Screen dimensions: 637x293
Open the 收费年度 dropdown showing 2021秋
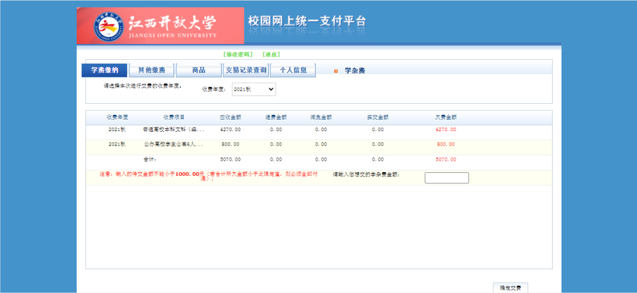[x=254, y=89]
